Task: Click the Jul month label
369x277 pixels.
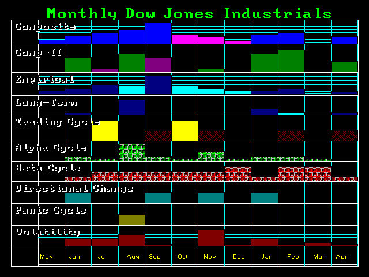Action: [102, 256]
